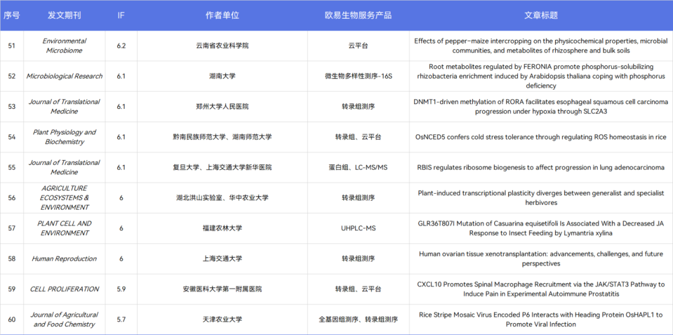Select CELL PROLIFERATION journal cell
Screen dimensions: 673x335
pos(64,289)
